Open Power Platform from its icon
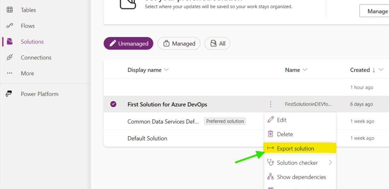 10,94
